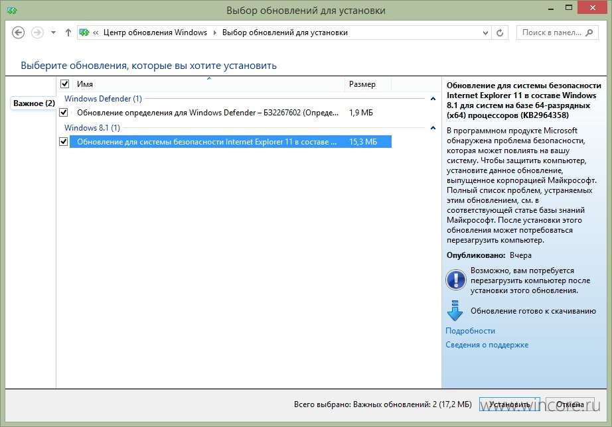The image size is (612, 427).
Task: Uncheck the Windows Defender definition update checkbox
Action: pos(64,113)
